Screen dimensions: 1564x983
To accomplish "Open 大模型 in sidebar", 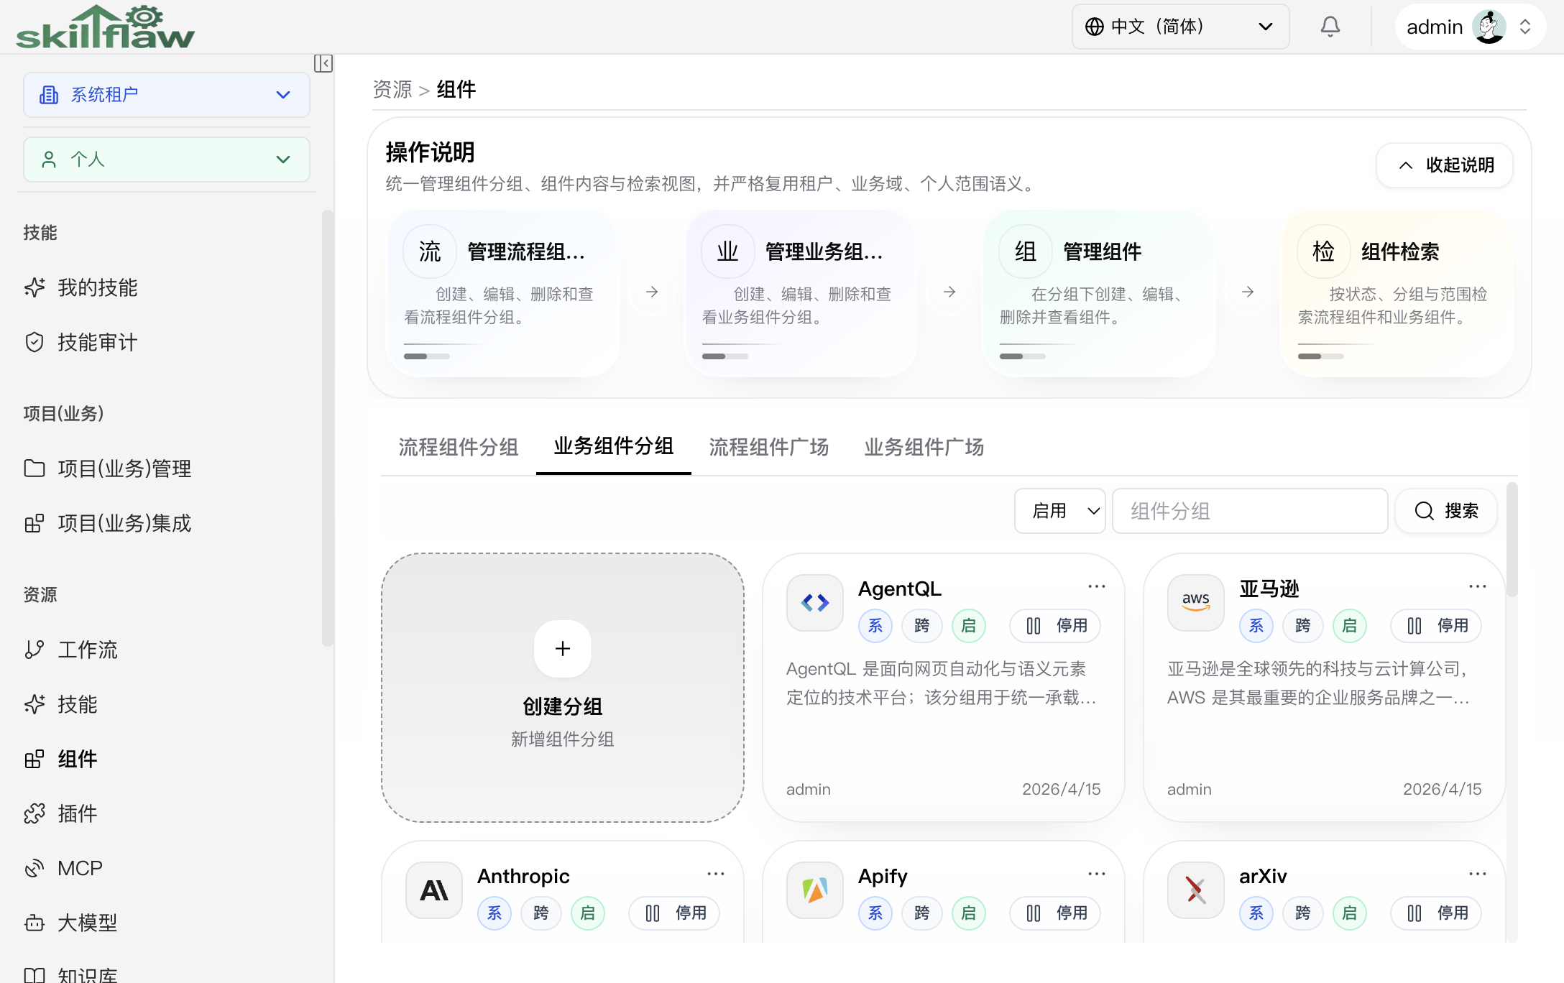I will [x=70, y=923].
